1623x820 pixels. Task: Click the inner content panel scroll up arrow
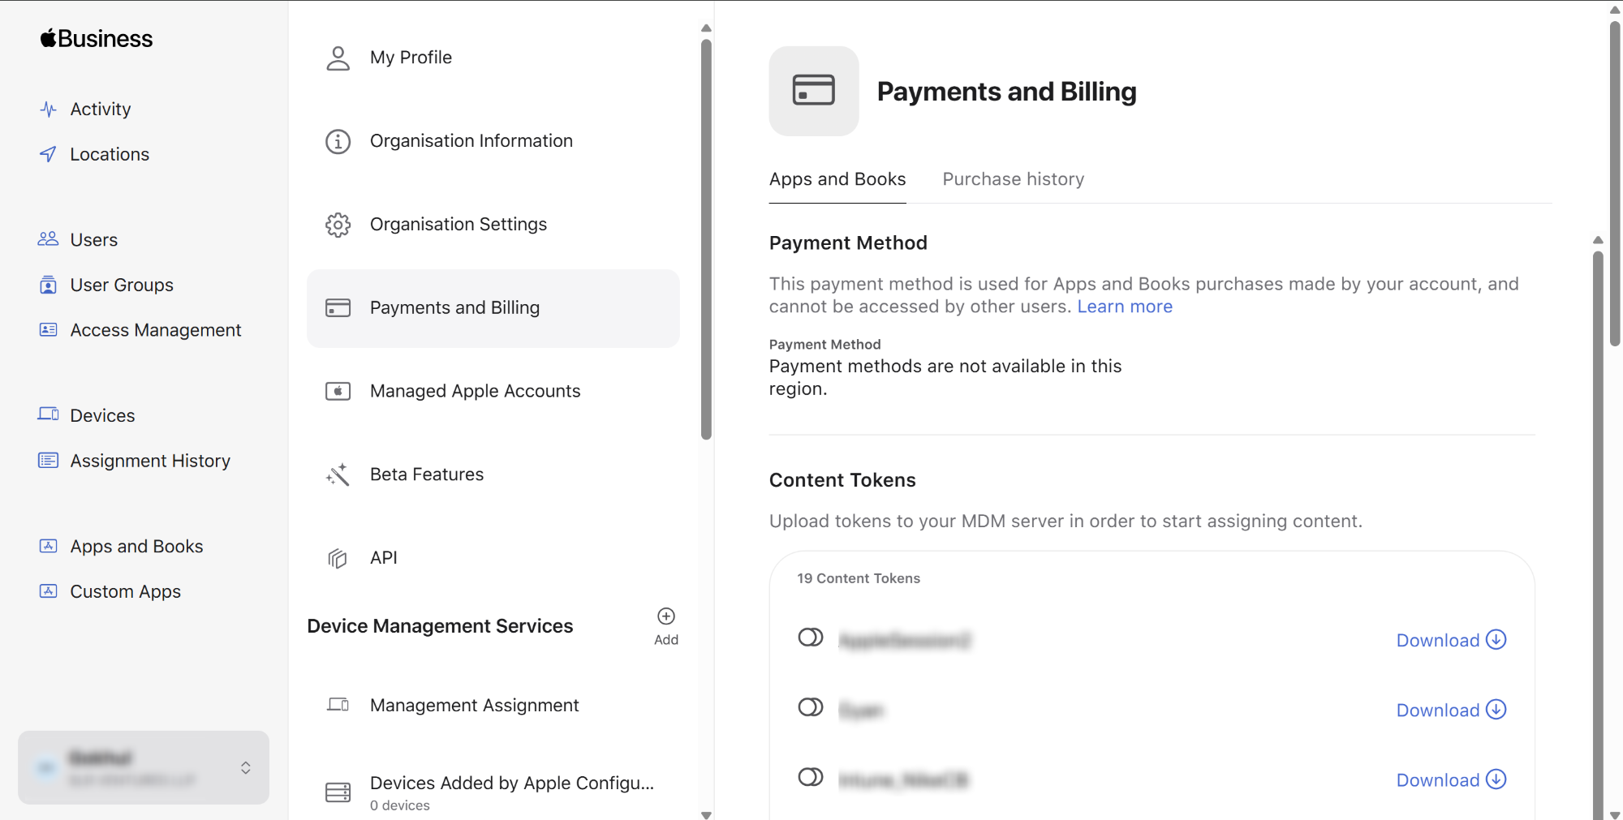(x=1598, y=240)
